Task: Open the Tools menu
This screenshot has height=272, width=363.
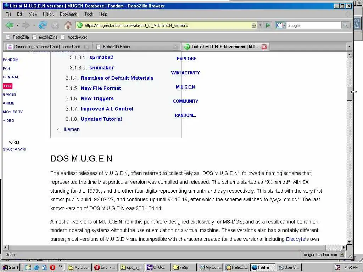Action: click(89, 14)
